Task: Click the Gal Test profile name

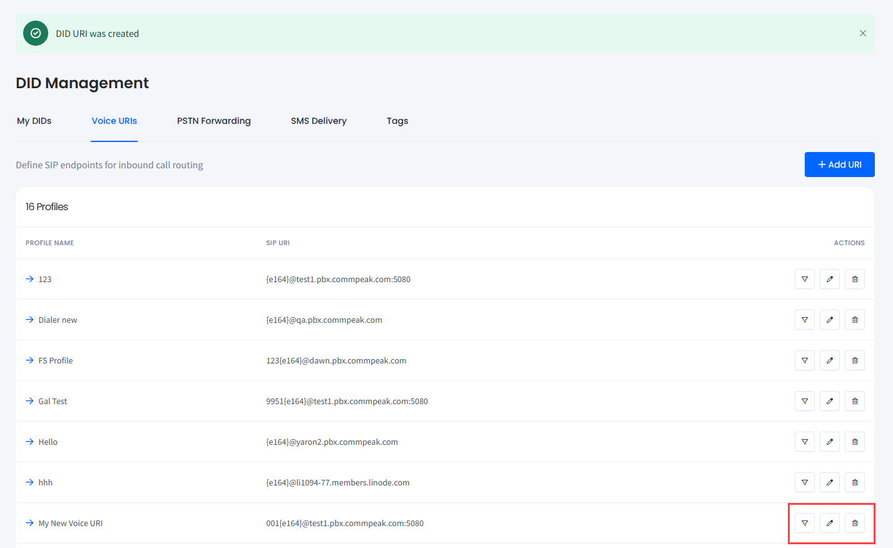Action: coord(53,401)
